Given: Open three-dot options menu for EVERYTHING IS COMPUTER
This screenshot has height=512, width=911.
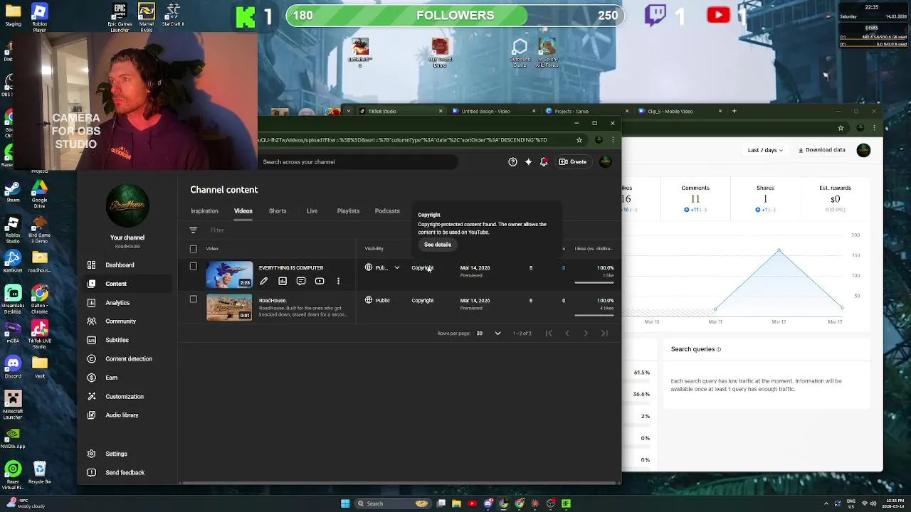Looking at the screenshot, I should pos(338,282).
